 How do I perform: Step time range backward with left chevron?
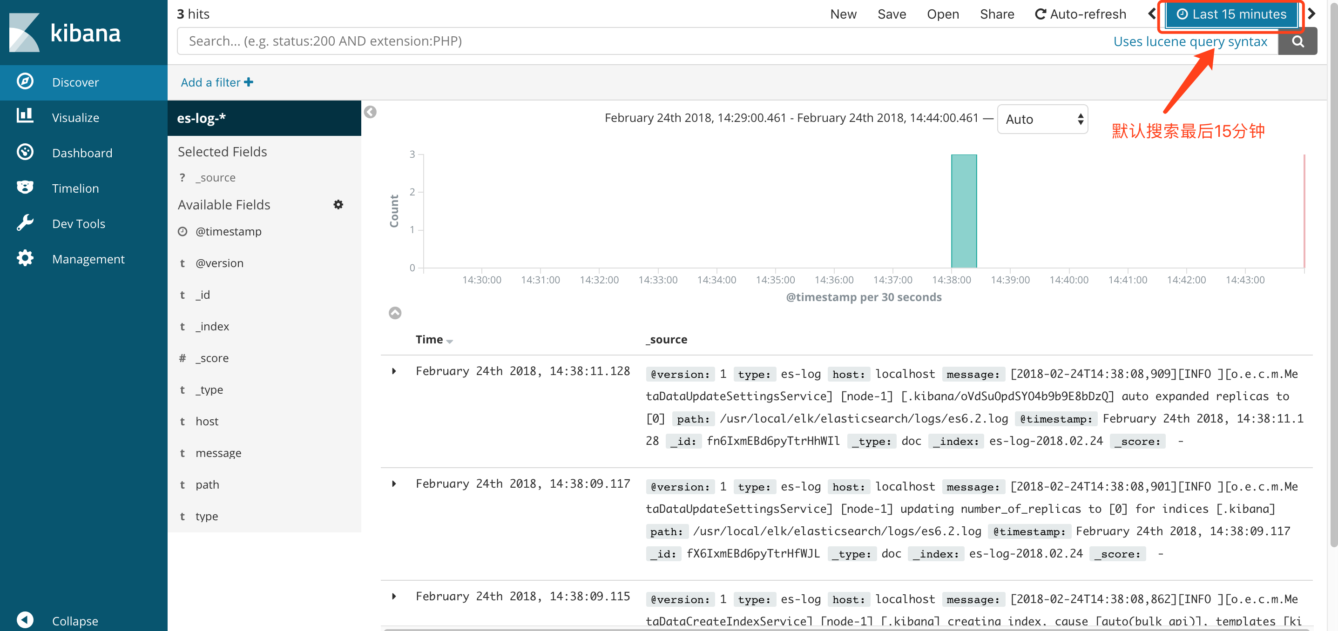click(1151, 13)
